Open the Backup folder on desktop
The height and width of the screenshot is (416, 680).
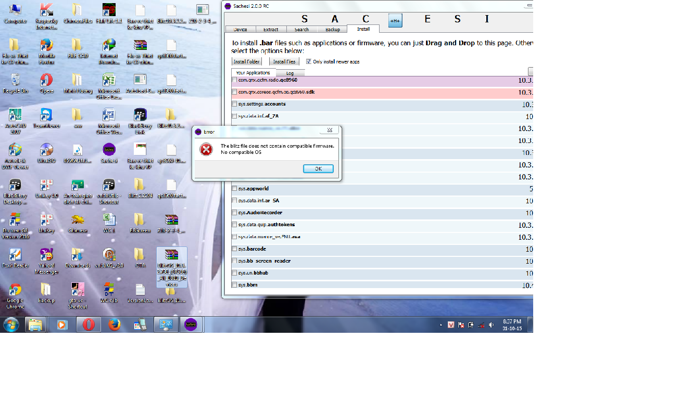click(46, 293)
